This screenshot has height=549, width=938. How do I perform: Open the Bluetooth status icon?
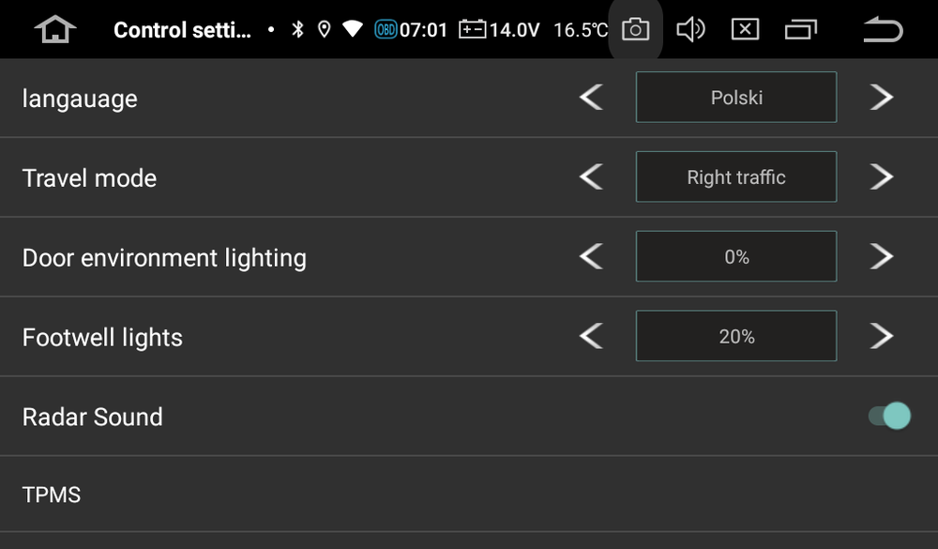(x=296, y=29)
